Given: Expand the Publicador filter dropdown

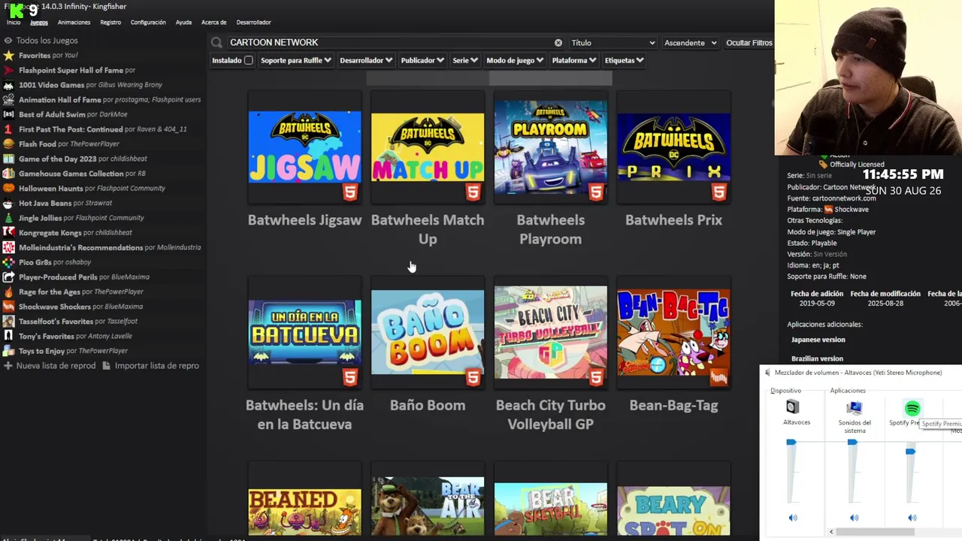Looking at the screenshot, I should [422, 60].
